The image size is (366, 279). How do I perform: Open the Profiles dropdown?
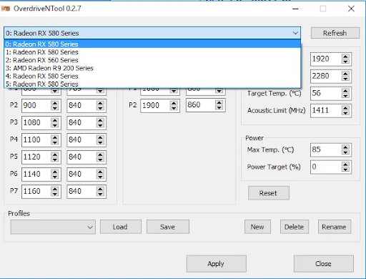[53, 227]
